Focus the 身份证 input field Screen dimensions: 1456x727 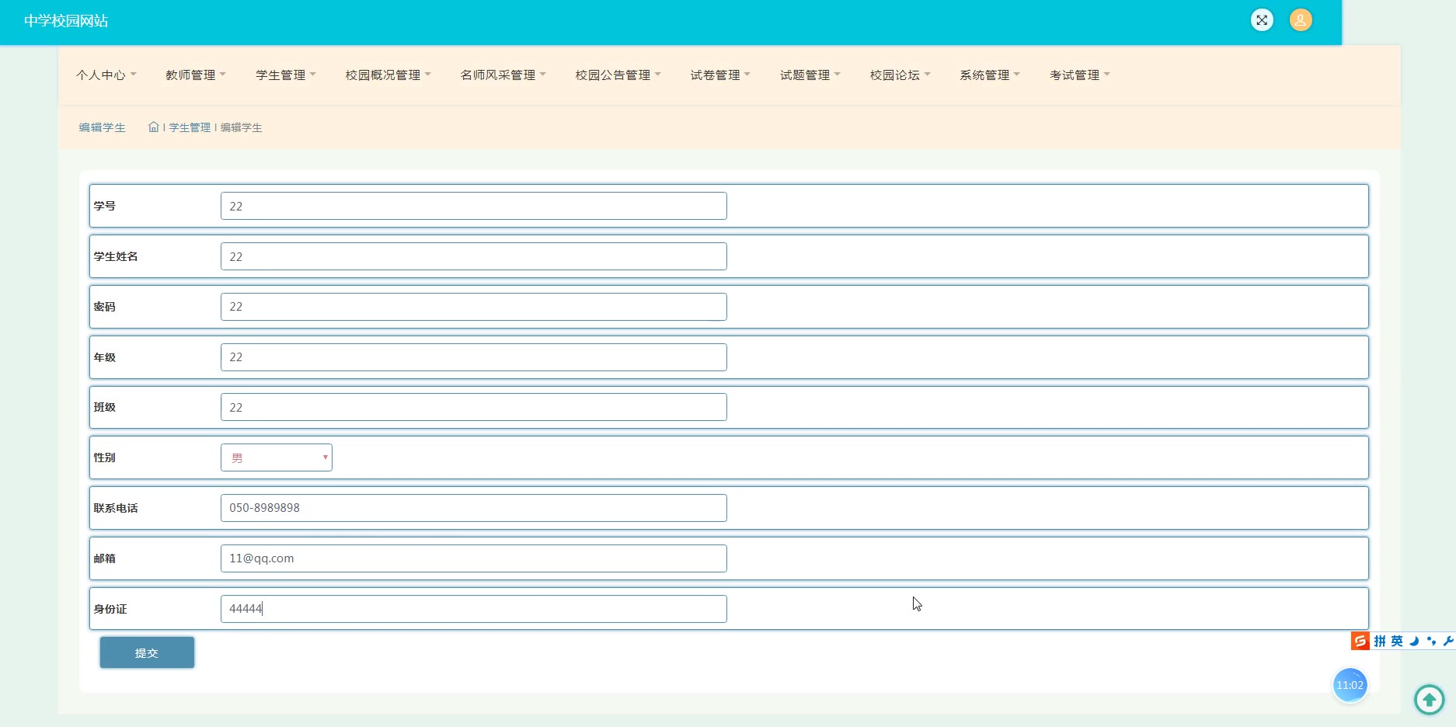(x=474, y=609)
